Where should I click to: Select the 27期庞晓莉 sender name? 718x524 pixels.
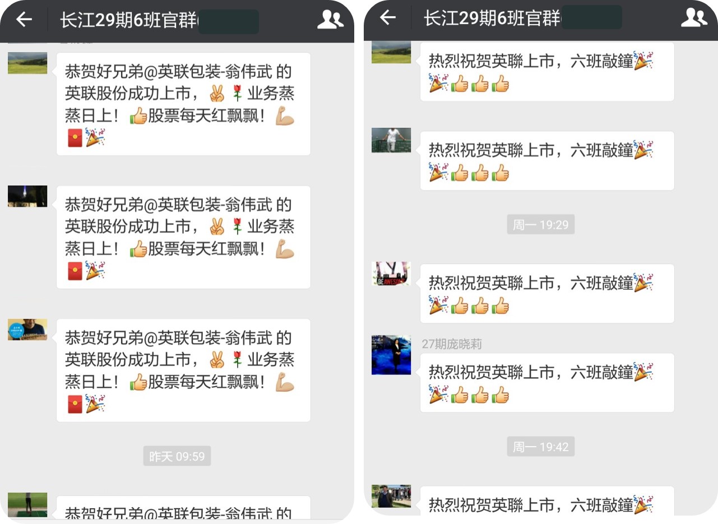tap(452, 344)
